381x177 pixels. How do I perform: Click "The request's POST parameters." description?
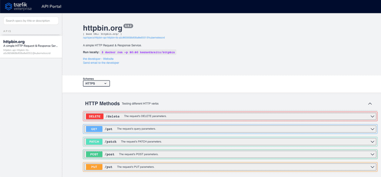[139, 154]
